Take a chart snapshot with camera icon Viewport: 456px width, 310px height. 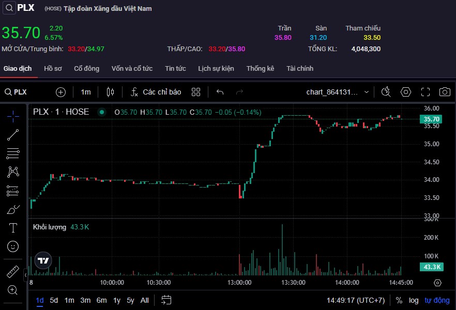point(444,92)
